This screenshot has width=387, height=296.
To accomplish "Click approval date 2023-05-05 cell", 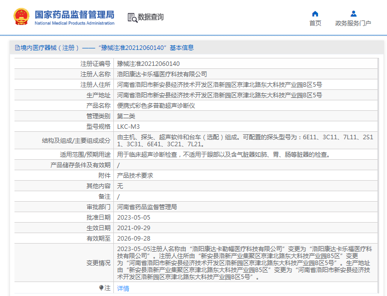I will [246, 218].
